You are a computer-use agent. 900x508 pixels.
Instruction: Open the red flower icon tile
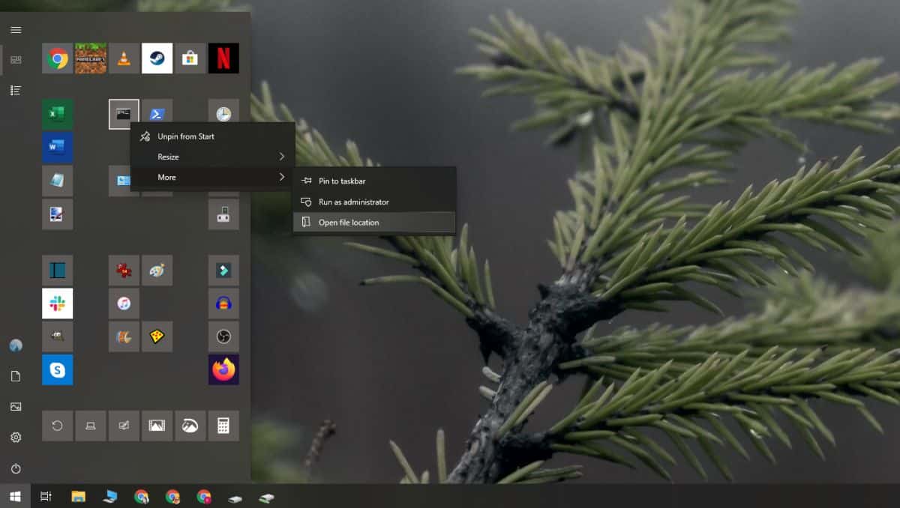124,270
